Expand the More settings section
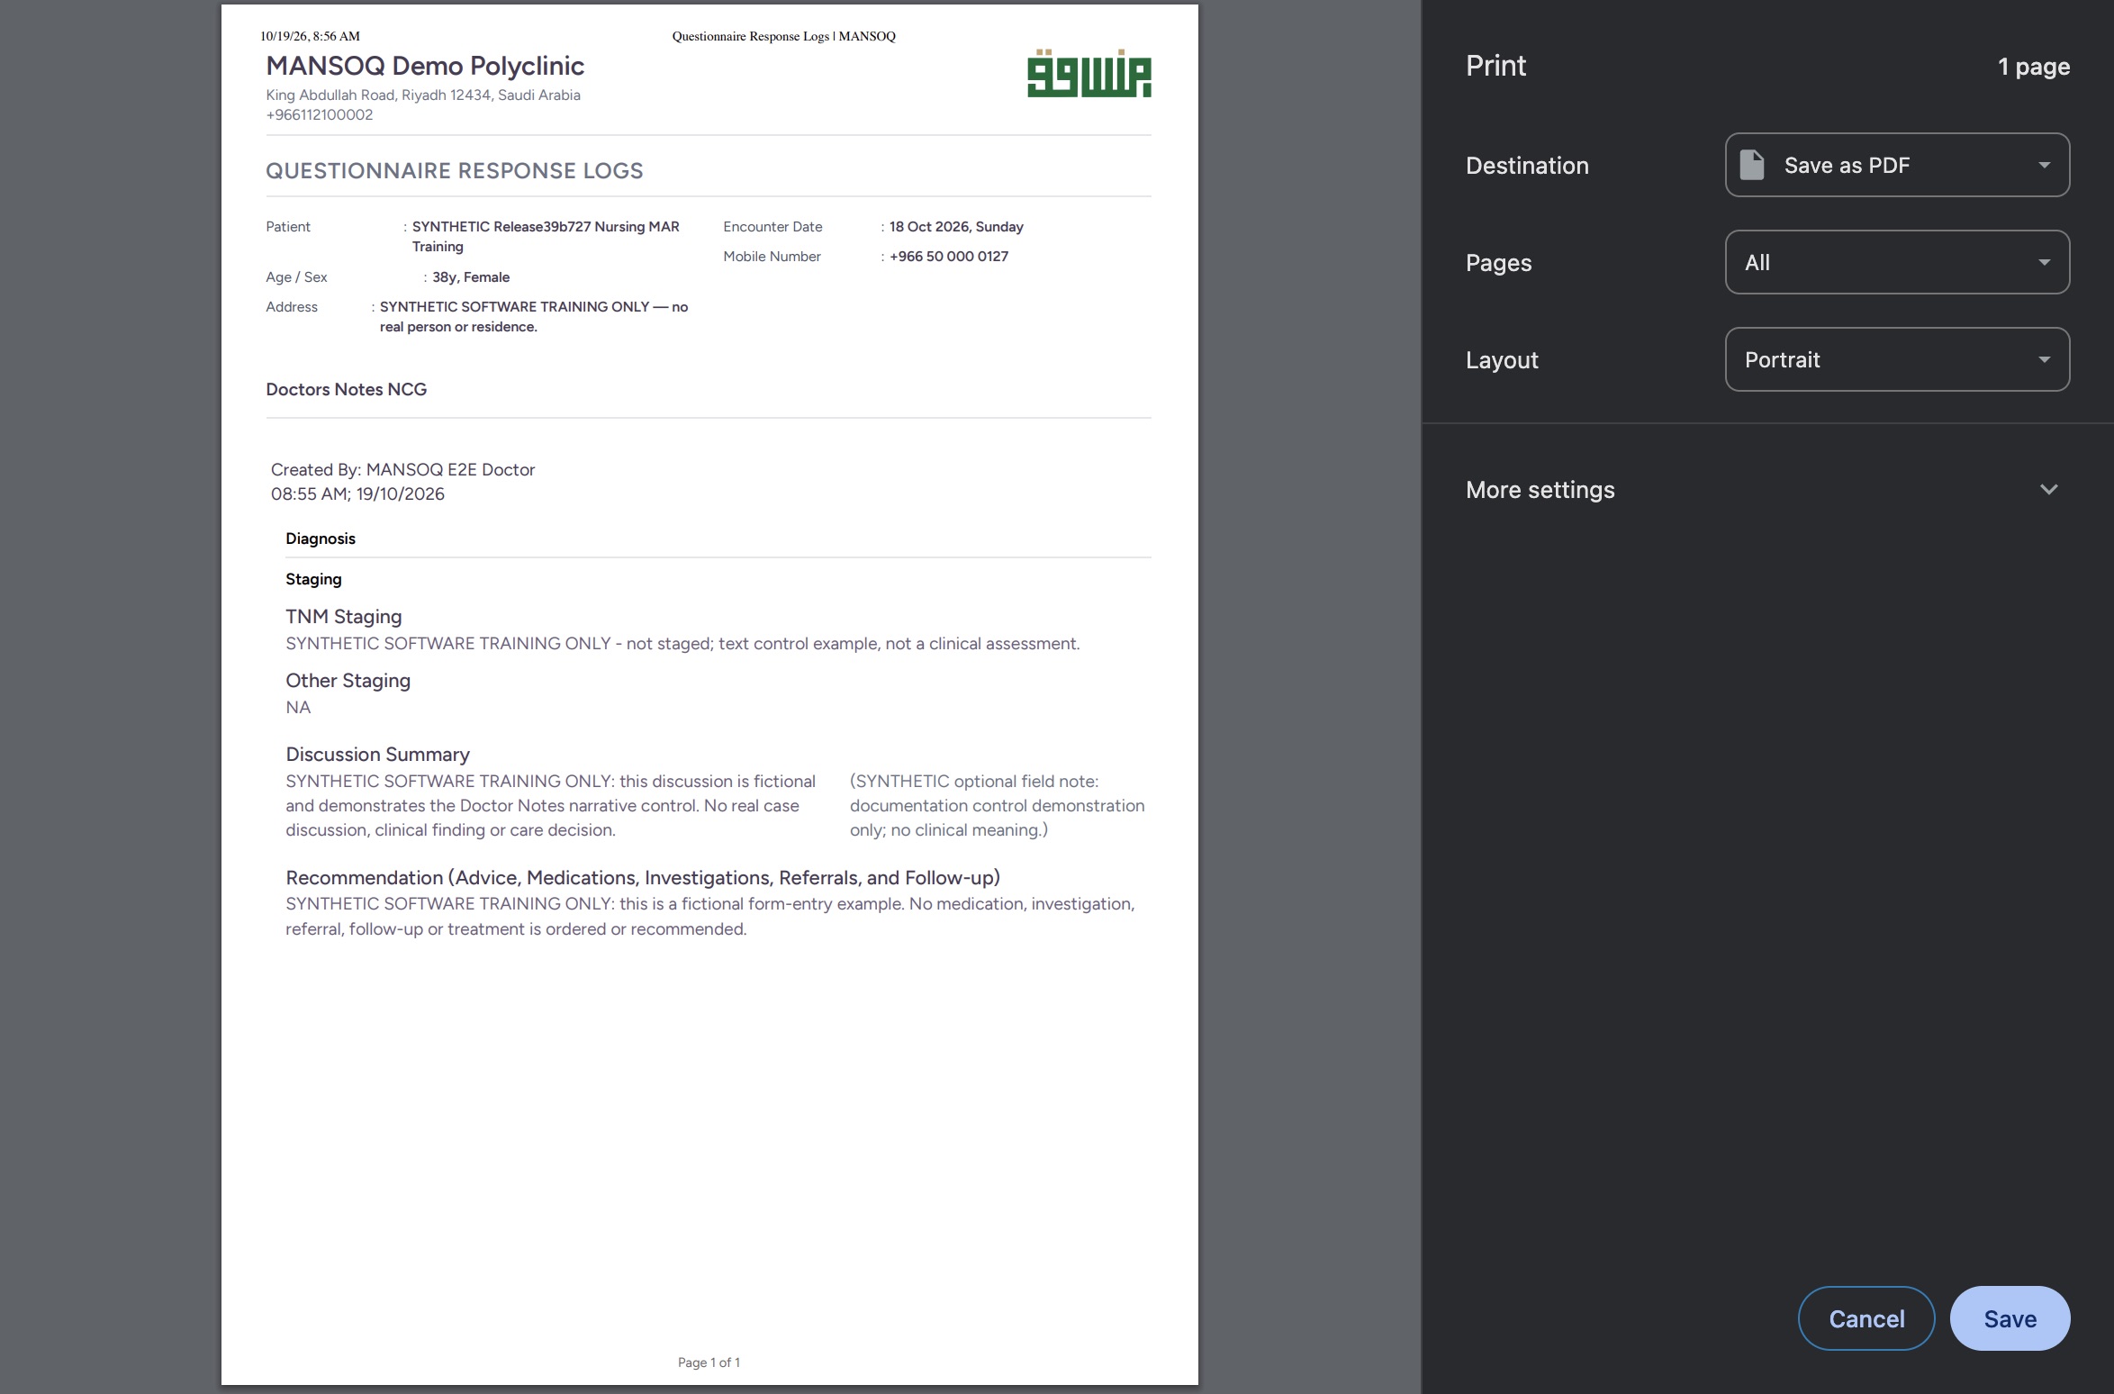The width and height of the screenshot is (2114, 1394). pos(1766,490)
